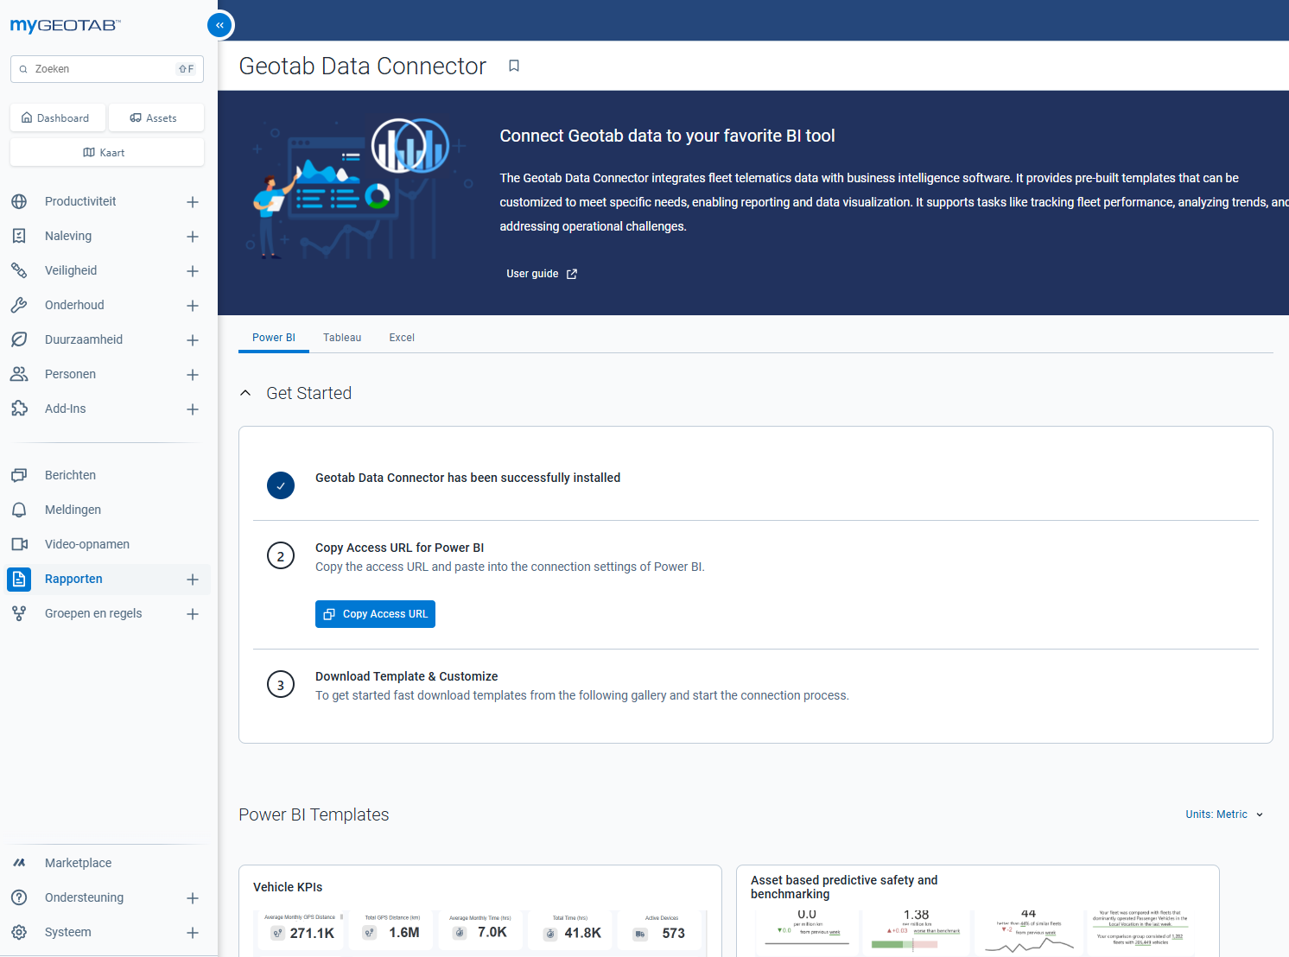Click the Rapporten document icon
The width and height of the screenshot is (1289, 957).
pos(19,579)
